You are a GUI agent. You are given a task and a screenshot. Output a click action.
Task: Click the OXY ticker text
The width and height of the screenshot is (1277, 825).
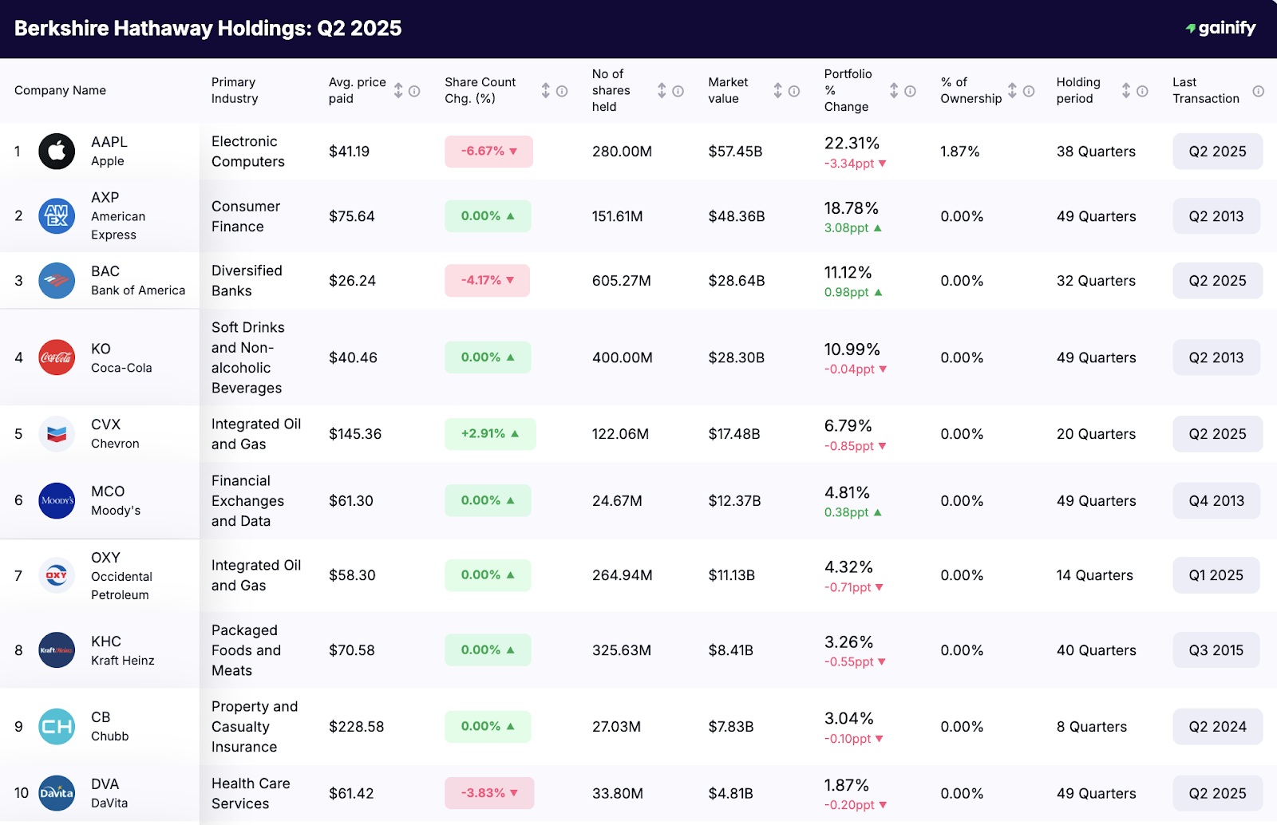point(105,558)
